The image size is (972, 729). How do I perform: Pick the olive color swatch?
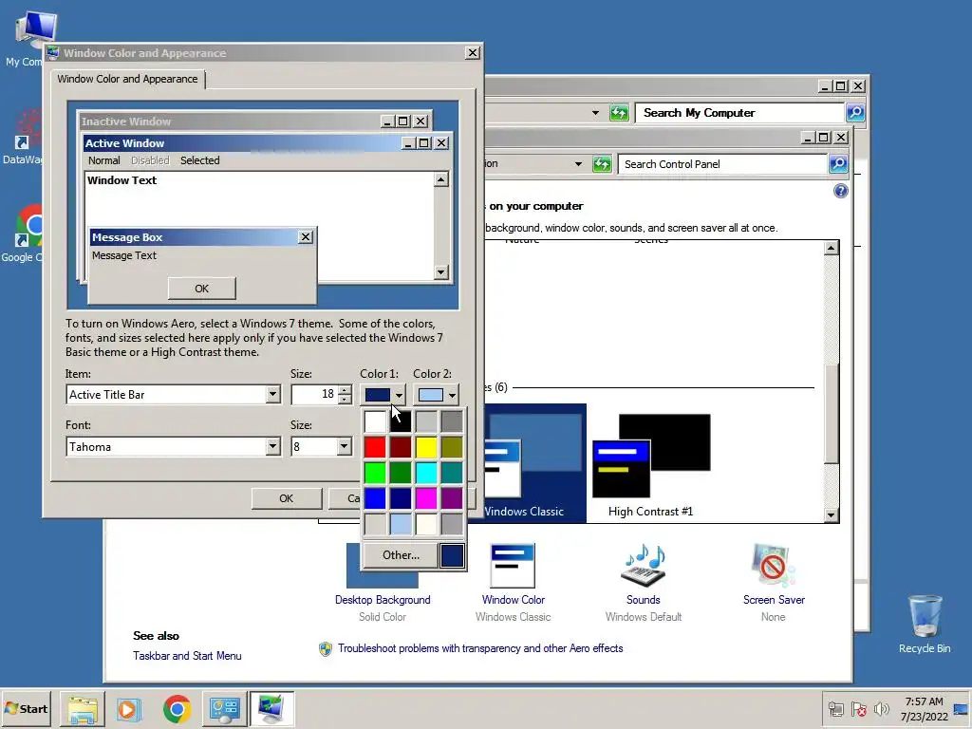pos(452,447)
